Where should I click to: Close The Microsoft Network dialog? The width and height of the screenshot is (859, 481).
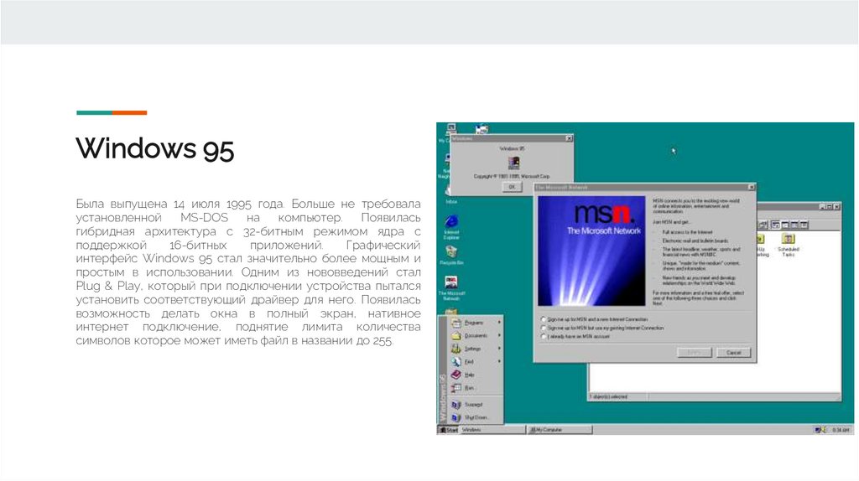tap(752, 187)
